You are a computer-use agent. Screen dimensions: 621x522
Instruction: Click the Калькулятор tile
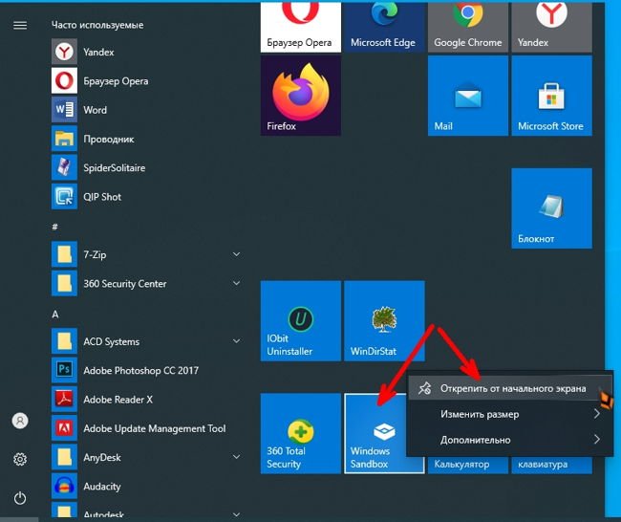[468, 465]
